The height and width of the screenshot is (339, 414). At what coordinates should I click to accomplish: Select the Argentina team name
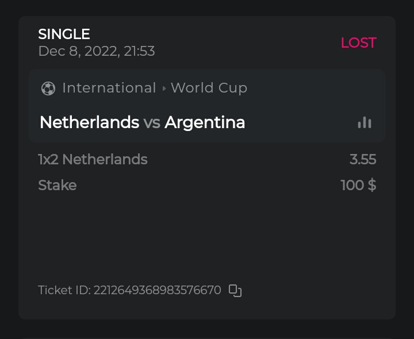point(205,122)
